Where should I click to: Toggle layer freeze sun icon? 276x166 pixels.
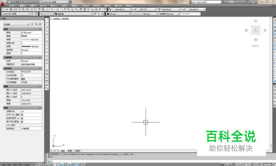48,14
